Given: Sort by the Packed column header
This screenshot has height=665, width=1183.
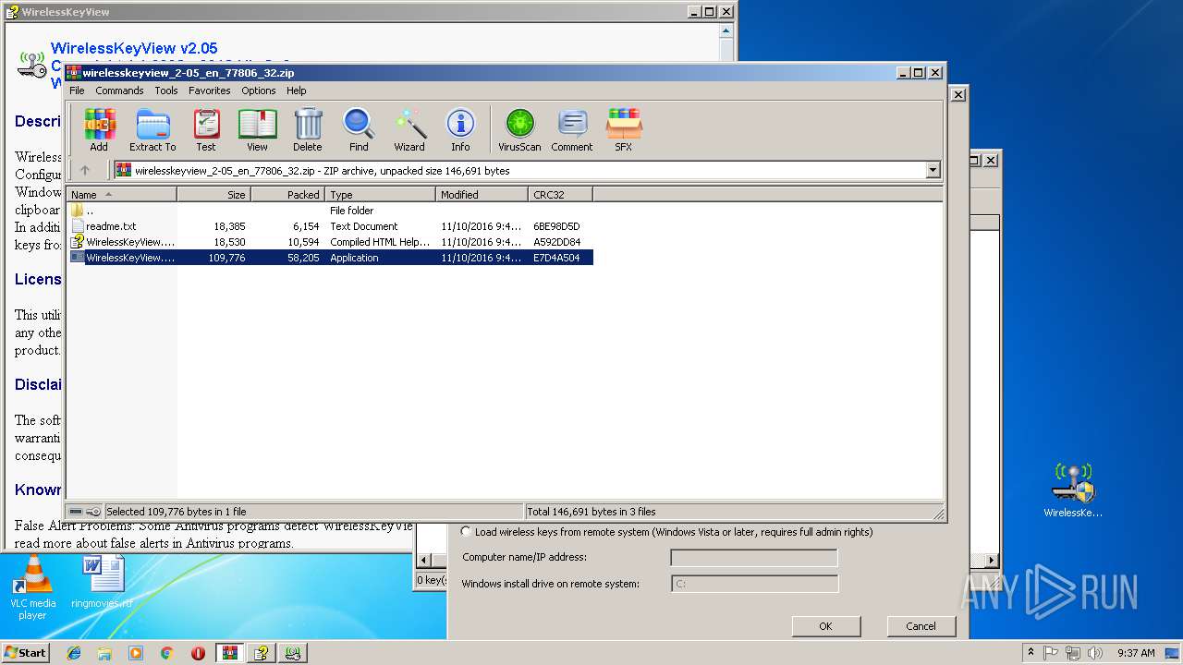Looking at the screenshot, I should click(x=287, y=195).
